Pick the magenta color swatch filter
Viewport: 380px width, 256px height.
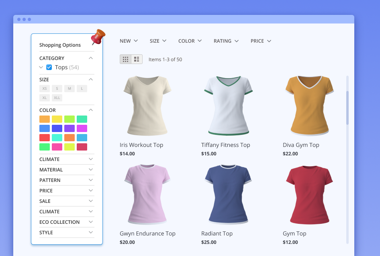pos(82,128)
